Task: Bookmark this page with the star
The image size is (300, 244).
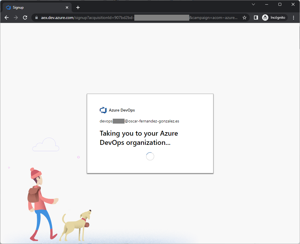Action: point(244,18)
